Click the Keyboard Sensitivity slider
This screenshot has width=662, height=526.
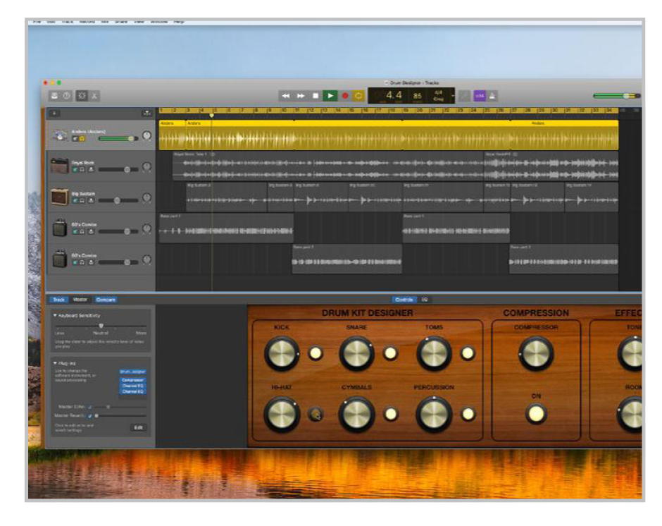(101, 325)
